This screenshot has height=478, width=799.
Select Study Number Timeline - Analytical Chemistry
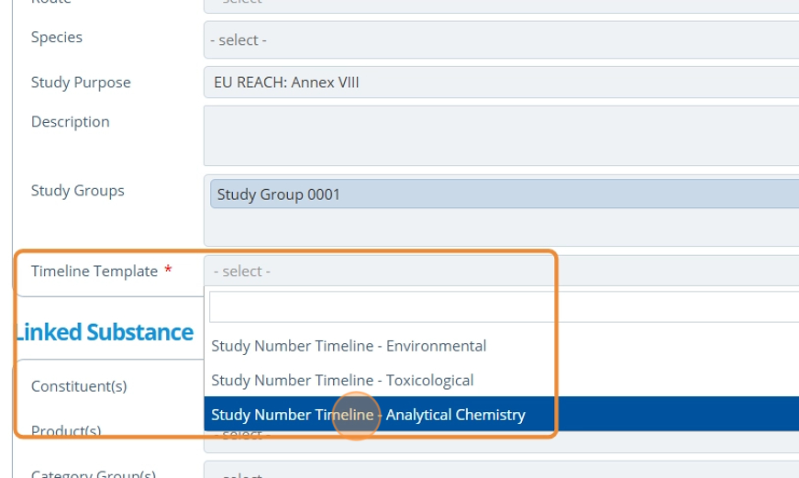coord(368,415)
